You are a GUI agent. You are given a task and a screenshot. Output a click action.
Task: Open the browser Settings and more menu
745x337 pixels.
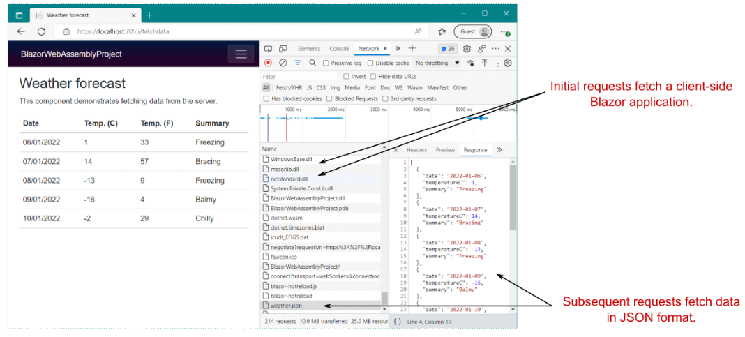click(x=506, y=32)
